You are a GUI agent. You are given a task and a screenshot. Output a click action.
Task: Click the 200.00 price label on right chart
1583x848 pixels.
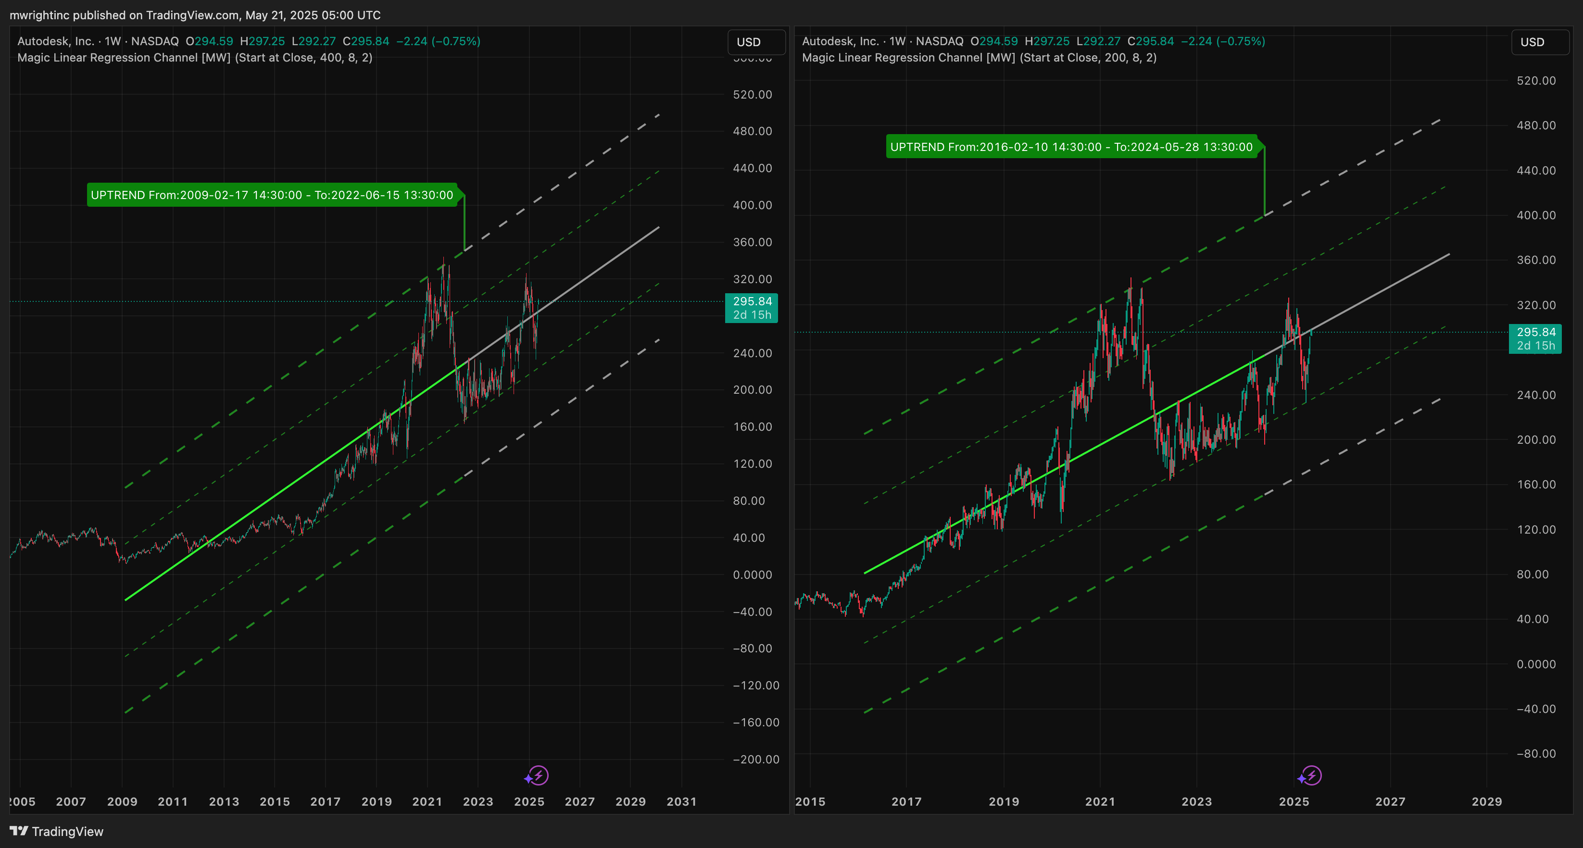point(1536,439)
